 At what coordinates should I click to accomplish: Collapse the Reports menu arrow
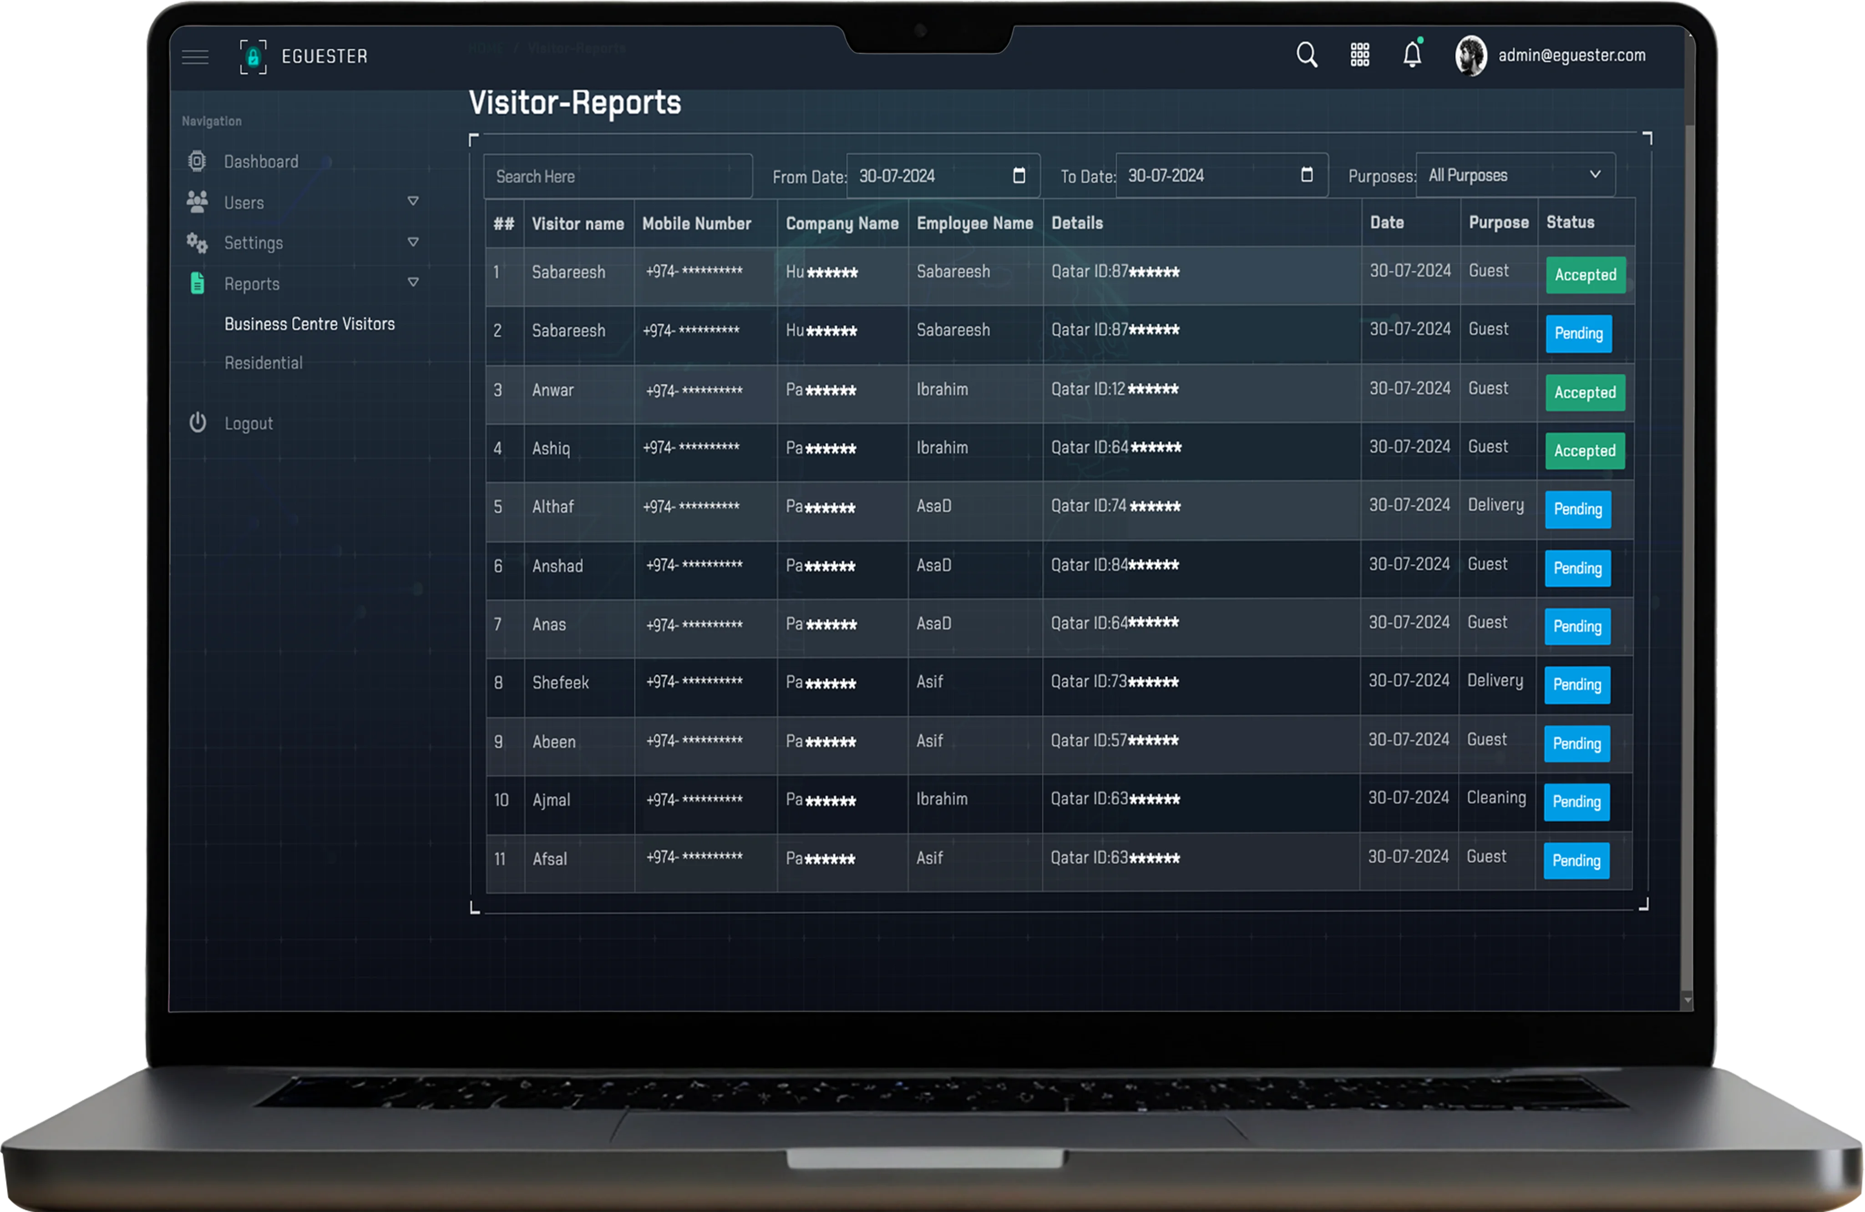coord(413,282)
